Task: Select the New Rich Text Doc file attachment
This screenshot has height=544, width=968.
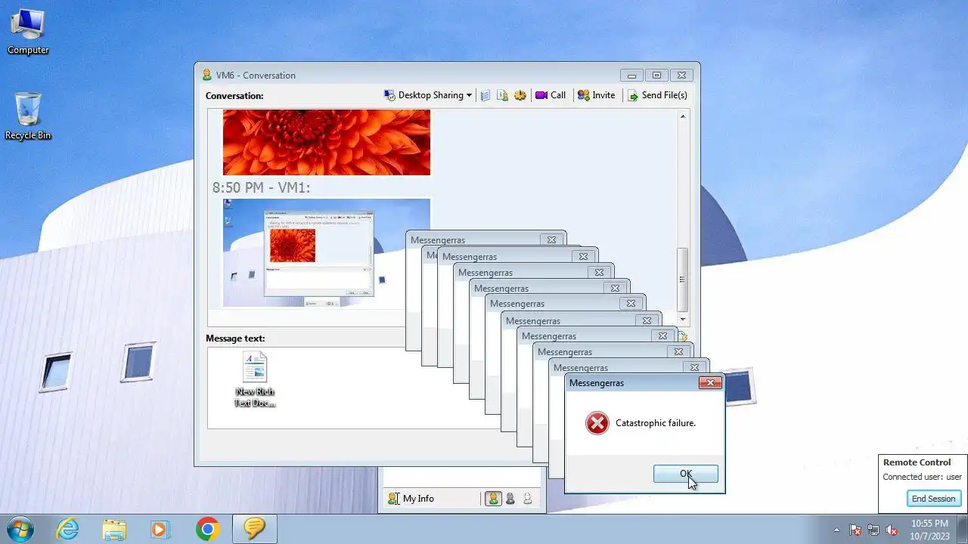Action: click(255, 380)
